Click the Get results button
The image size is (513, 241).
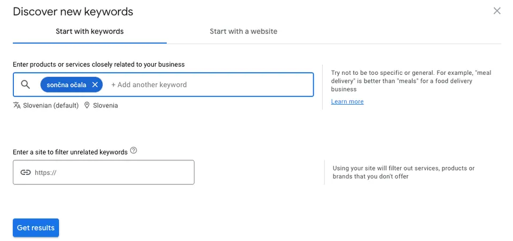36,228
